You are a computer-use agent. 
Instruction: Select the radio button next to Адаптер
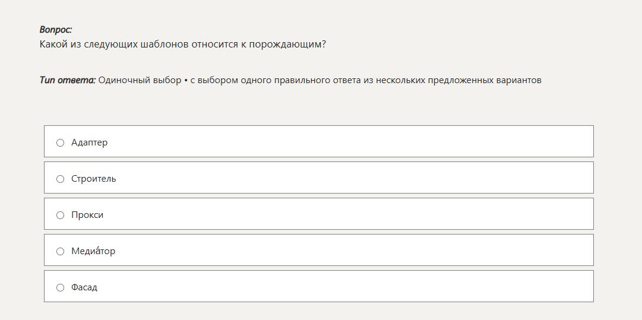tap(60, 142)
